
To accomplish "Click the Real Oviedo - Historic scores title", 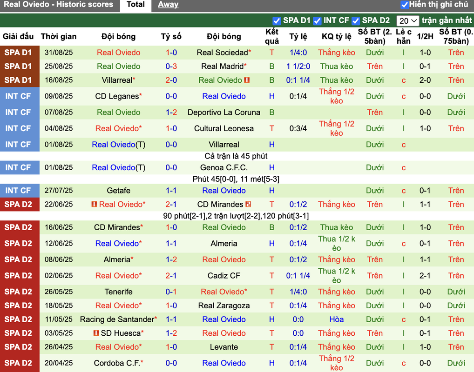I will point(58,5).
